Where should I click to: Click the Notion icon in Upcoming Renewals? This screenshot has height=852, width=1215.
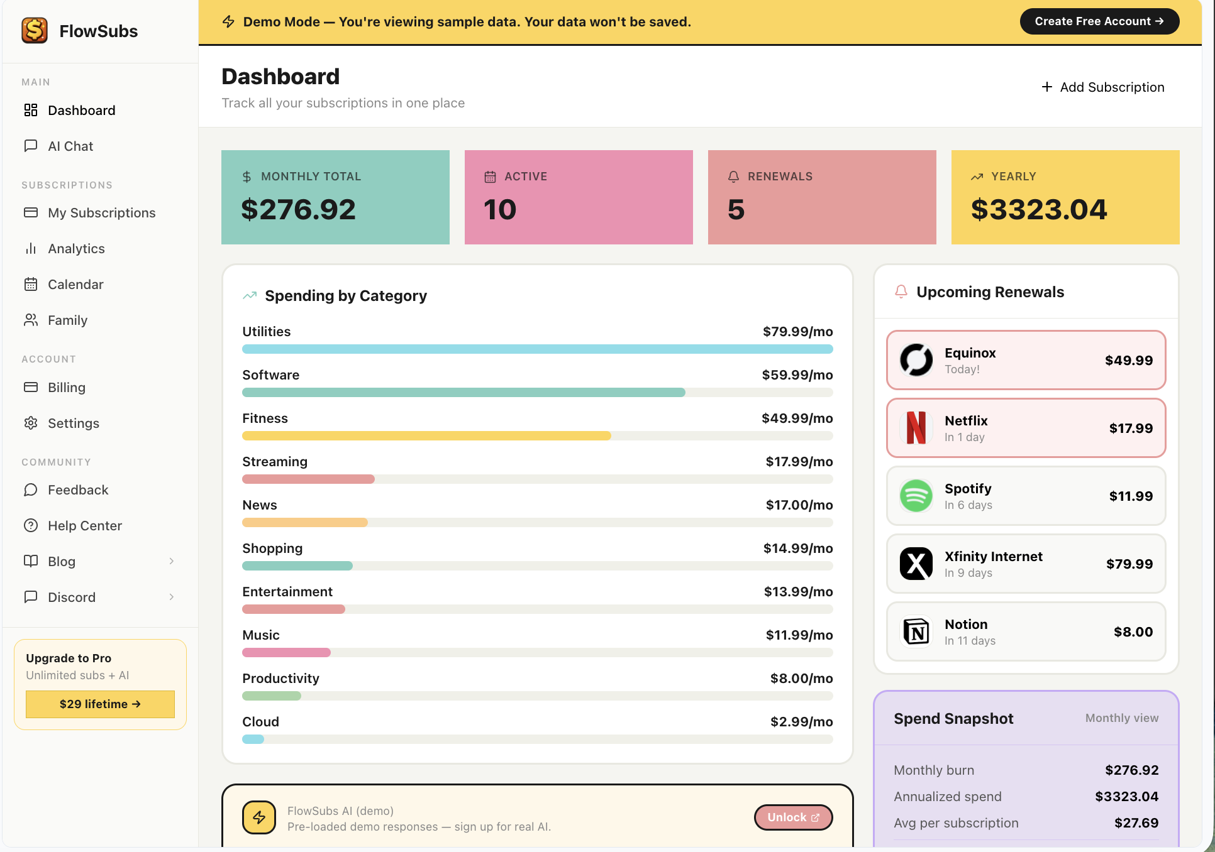point(916,631)
